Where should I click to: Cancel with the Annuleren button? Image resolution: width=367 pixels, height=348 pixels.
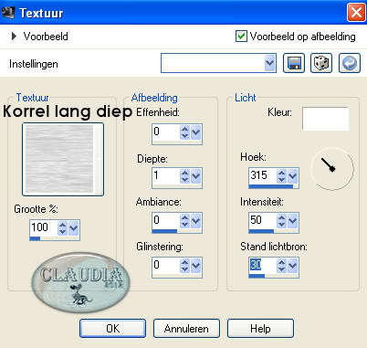(186, 329)
